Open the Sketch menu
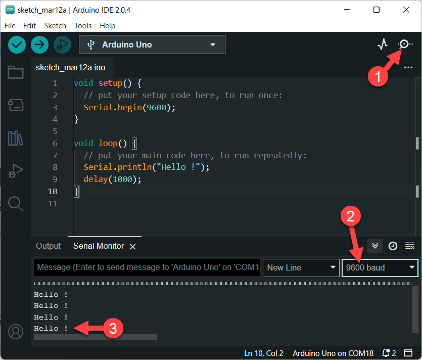Image resolution: width=422 pixels, height=360 pixels. coord(55,26)
